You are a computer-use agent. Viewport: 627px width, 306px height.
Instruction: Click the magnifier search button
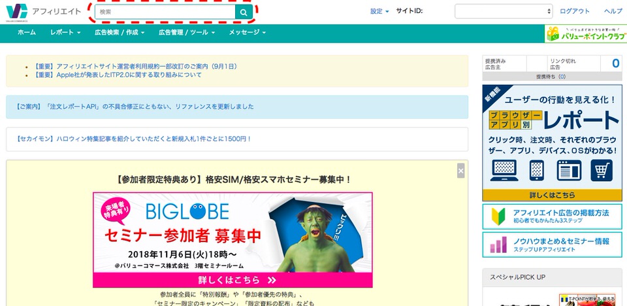[244, 12]
